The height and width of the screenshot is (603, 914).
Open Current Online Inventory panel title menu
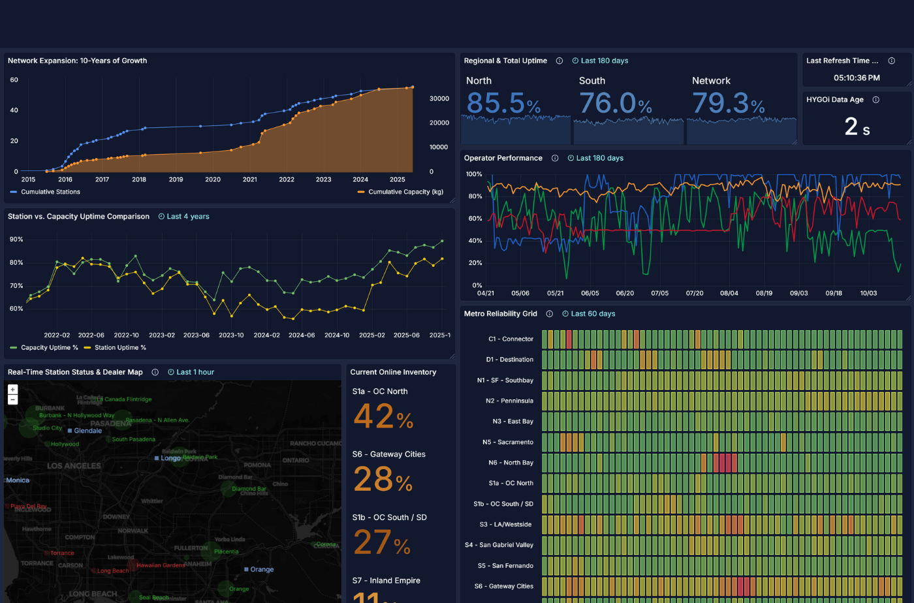393,373
